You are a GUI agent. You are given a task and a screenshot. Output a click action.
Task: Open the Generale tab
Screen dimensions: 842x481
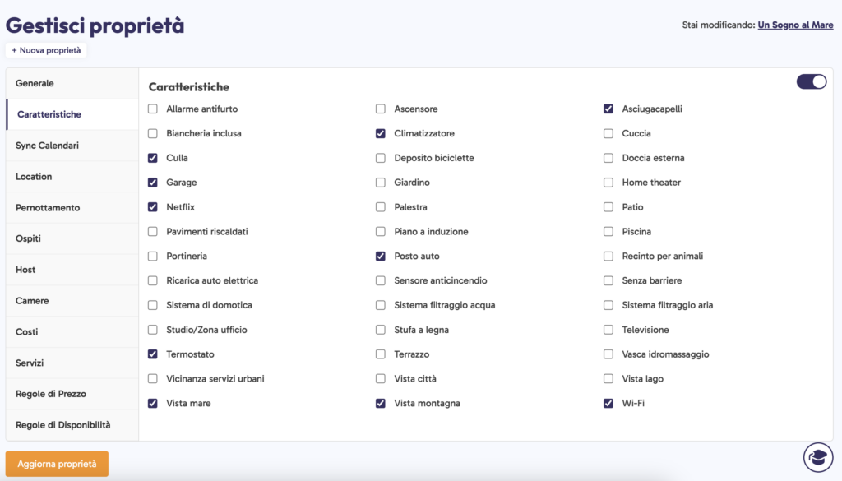tap(72, 83)
